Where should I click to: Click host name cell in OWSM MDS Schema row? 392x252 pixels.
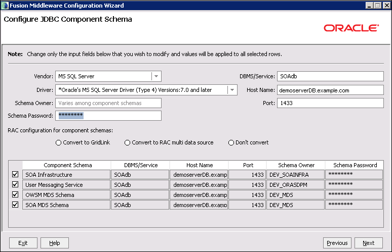tap(199, 194)
